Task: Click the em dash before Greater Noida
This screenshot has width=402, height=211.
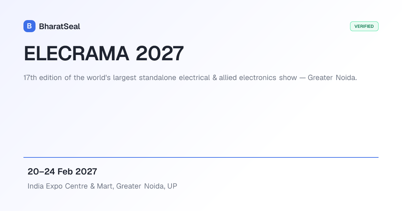Action: coord(303,78)
